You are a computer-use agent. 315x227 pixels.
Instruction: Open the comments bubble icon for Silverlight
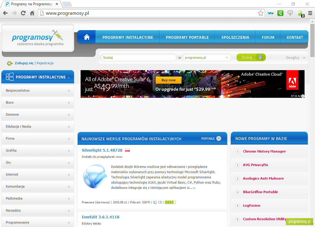(x=155, y=202)
